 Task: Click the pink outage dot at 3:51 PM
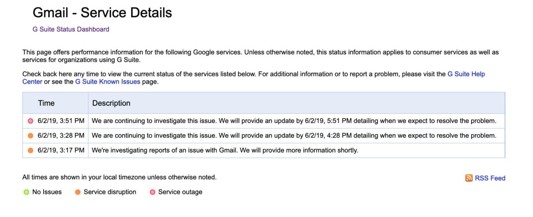click(31, 121)
